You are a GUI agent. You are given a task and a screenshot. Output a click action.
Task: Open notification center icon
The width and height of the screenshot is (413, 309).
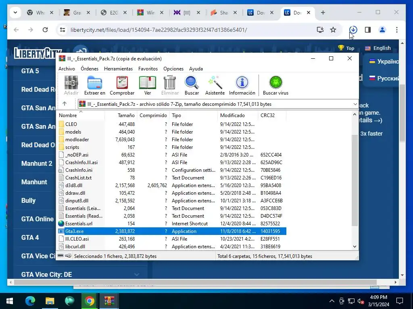(x=400, y=301)
